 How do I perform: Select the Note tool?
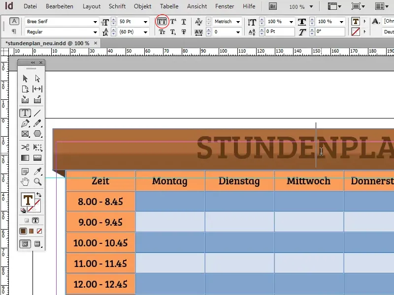tap(25, 172)
